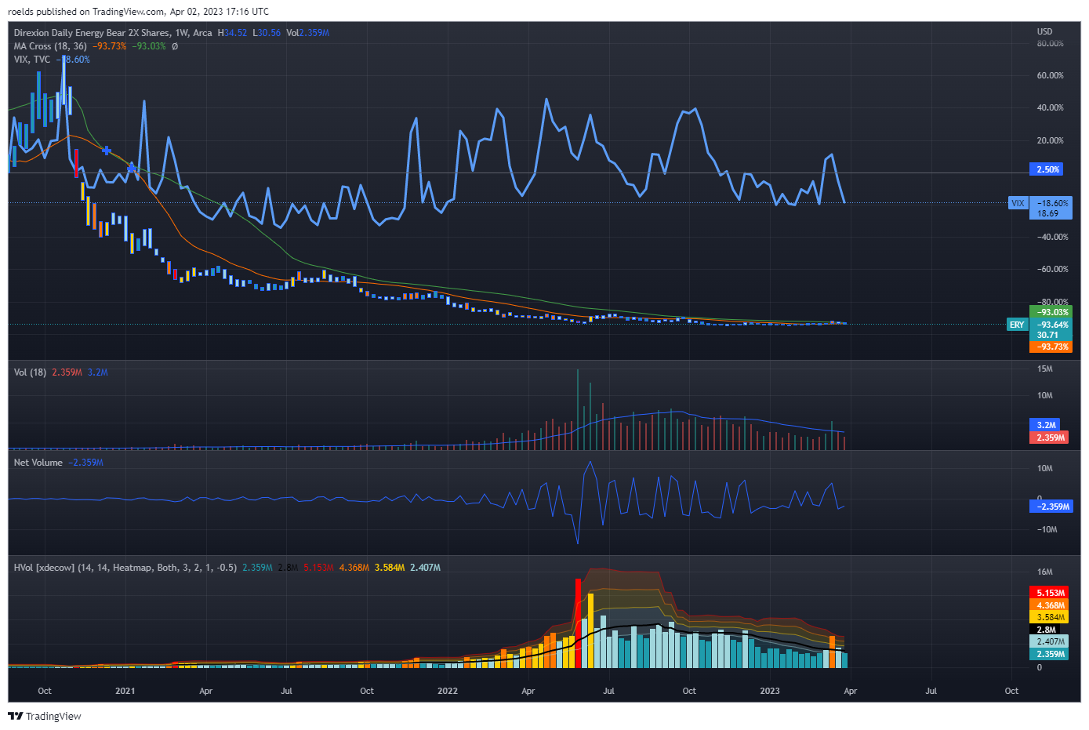Click the red 5.153M HVol axis label
The image size is (1089, 730).
point(1049,593)
